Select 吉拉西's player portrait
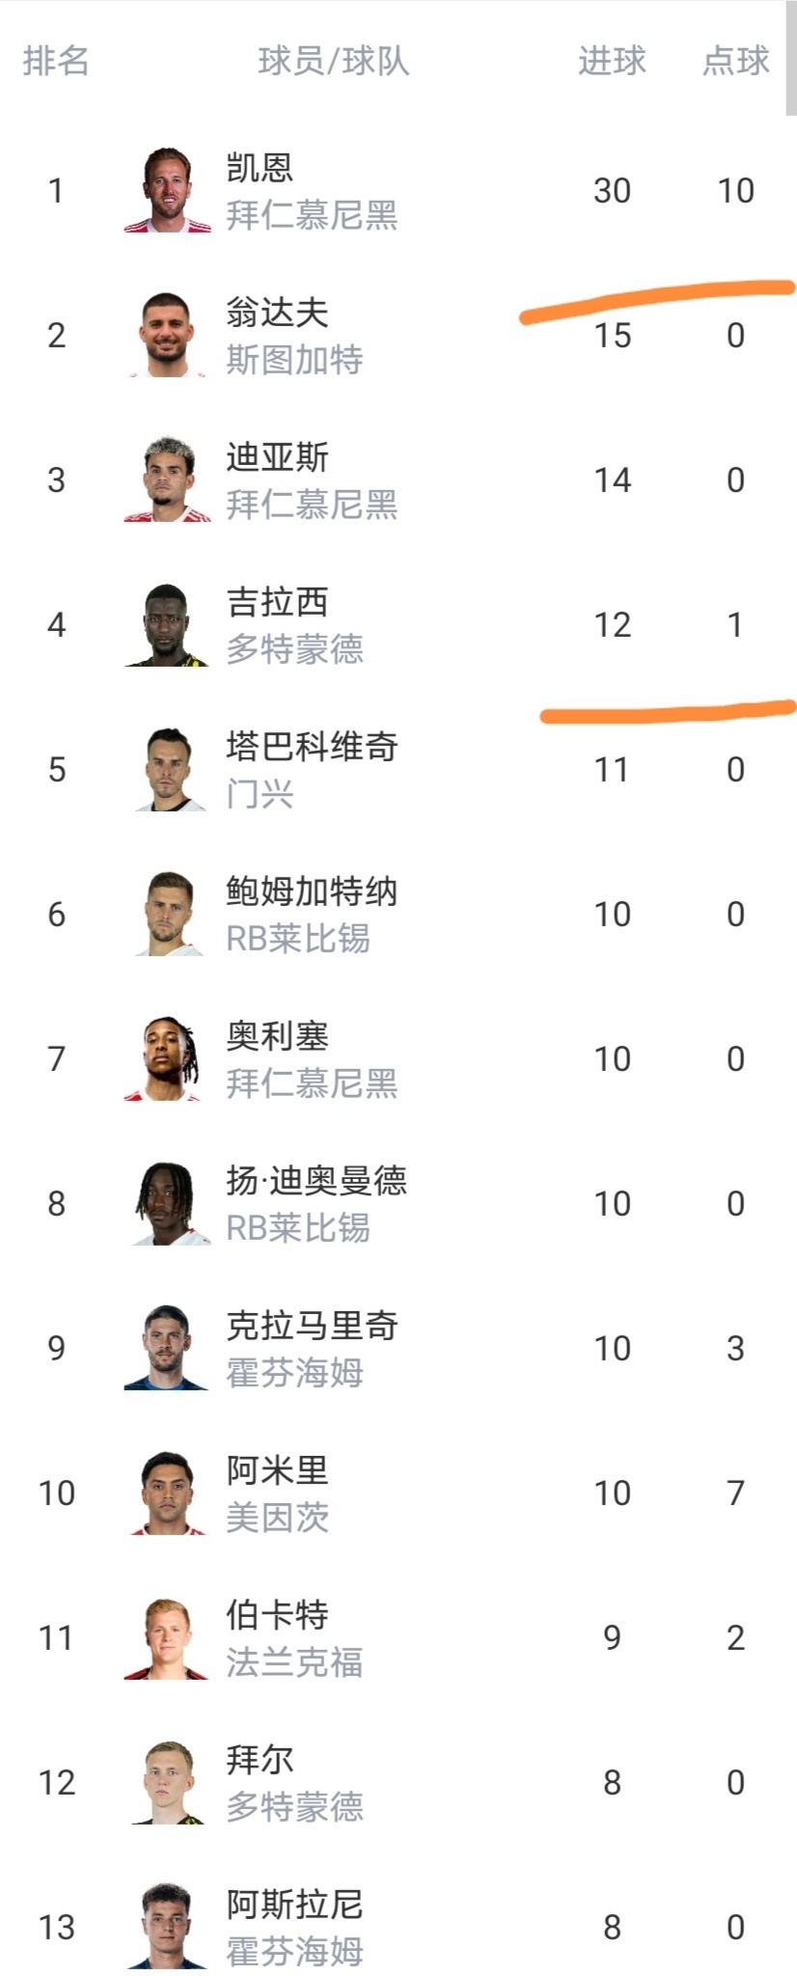 pos(167,624)
